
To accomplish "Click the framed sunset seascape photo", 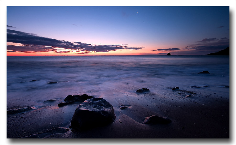I will pos(118,72).
